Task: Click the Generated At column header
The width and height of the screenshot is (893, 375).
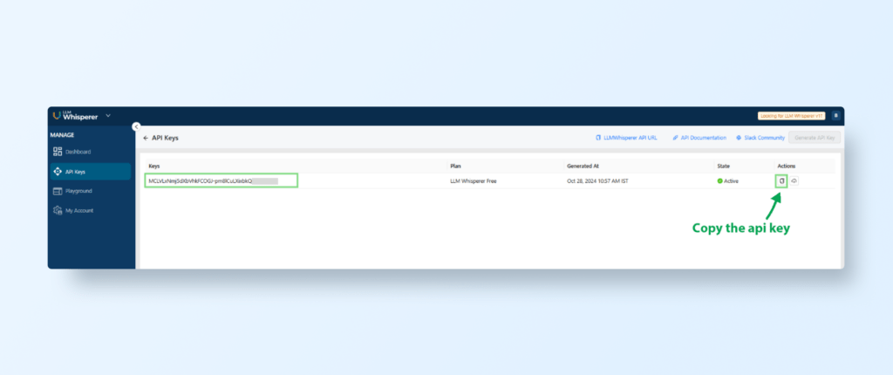Action: [585, 165]
